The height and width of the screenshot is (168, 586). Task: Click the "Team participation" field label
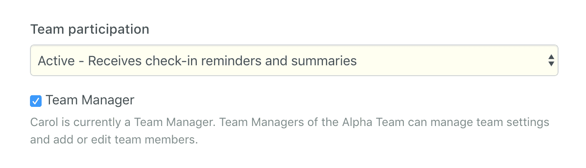click(90, 30)
